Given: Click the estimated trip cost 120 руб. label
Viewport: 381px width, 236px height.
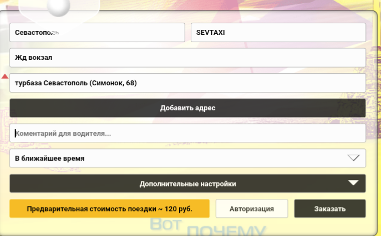Looking at the screenshot, I should pos(109,209).
